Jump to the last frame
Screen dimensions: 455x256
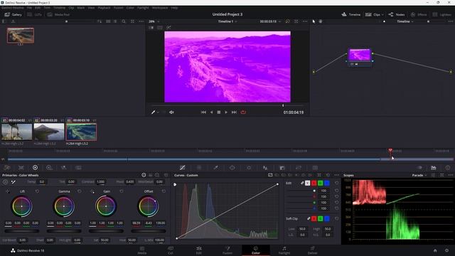[234, 112]
